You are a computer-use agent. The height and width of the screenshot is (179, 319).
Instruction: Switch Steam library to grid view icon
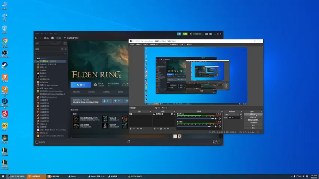pos(65,43)
